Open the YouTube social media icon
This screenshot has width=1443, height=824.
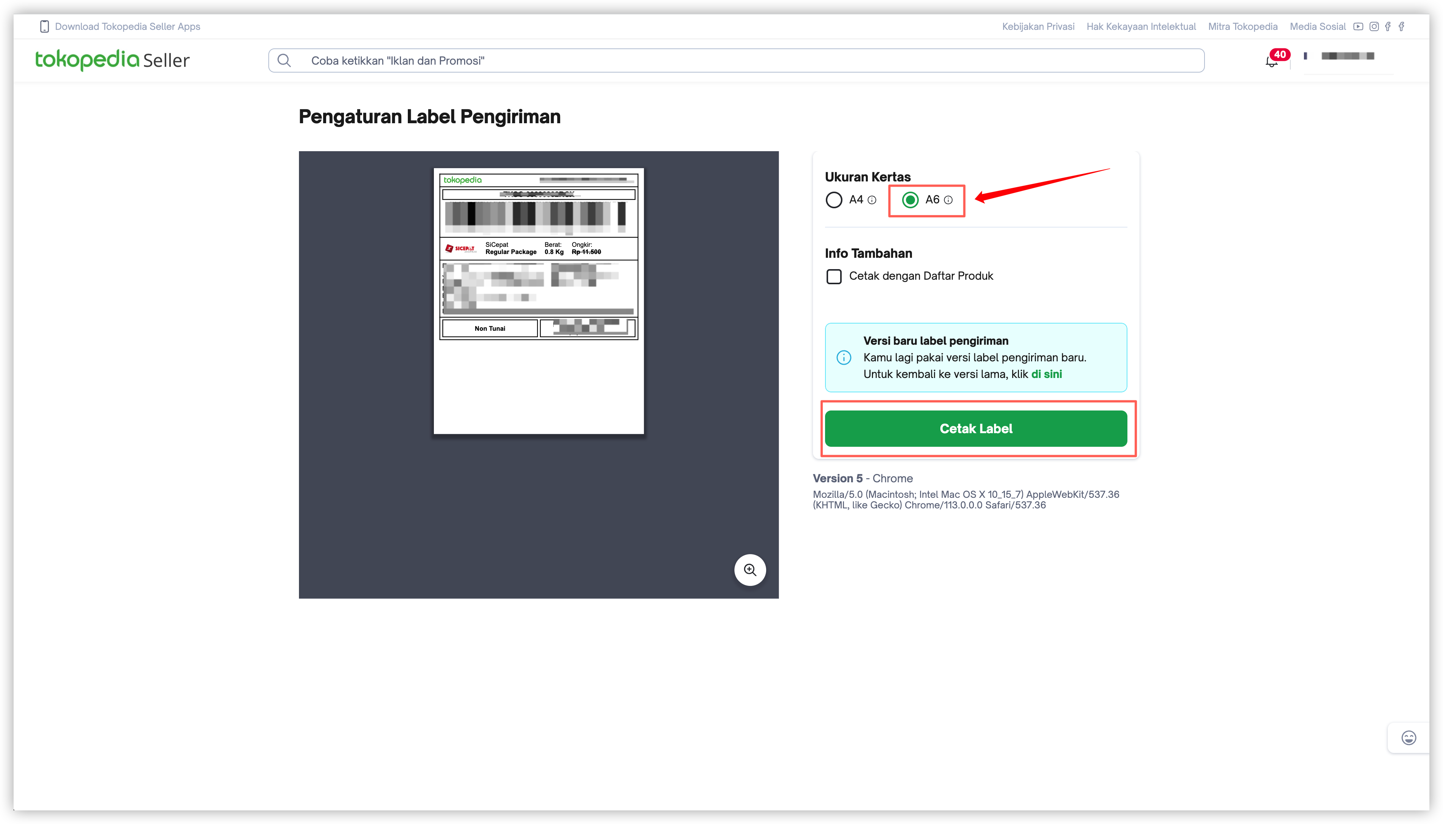(x=1358, y=26)
